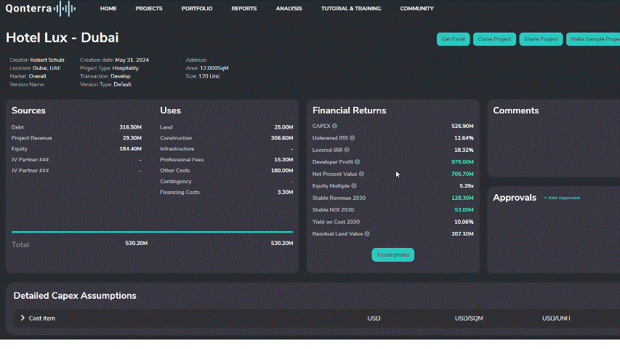The image size is (620, 349).
Task: Click the USD column header
Action: click(x=374, y=318)
